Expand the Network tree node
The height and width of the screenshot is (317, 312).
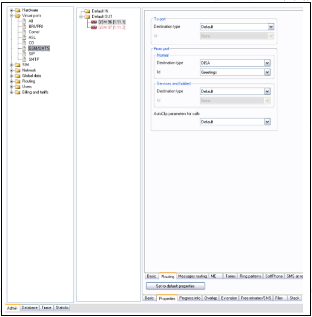point(12,70)
